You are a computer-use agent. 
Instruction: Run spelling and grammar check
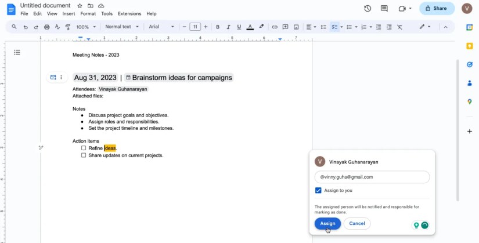click(57, 27)
